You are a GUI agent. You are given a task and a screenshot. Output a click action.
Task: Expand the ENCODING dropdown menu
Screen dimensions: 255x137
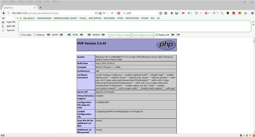tap(110, 18)
